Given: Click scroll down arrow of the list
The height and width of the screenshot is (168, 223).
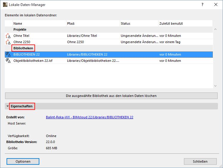Looking at the screenshot, I should [x=215, y=86].
